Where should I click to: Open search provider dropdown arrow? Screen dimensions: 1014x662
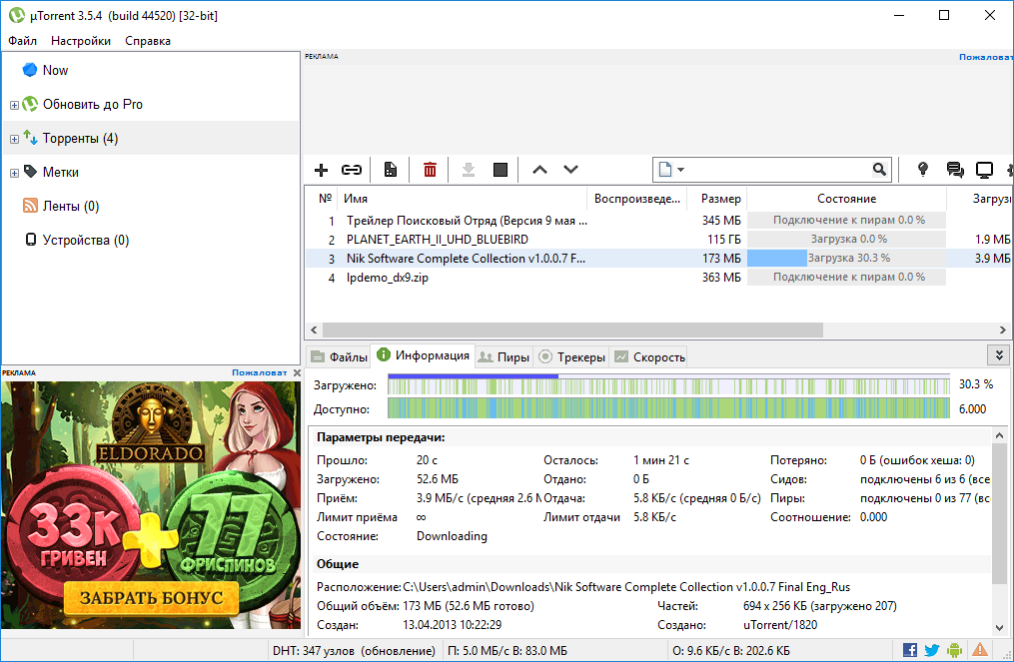coord(680,170)
